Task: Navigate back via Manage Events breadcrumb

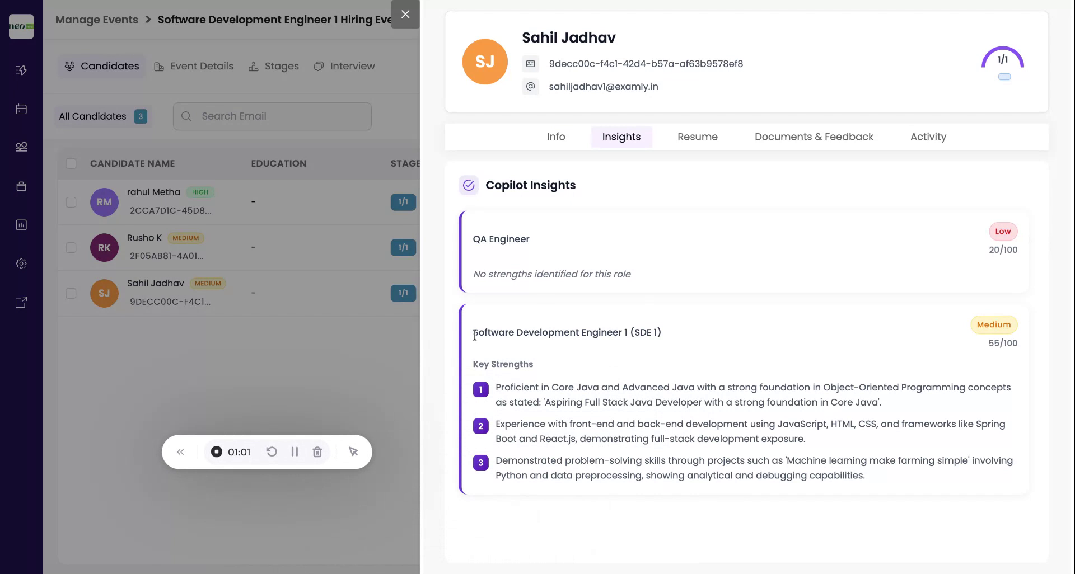Action: 96,20
